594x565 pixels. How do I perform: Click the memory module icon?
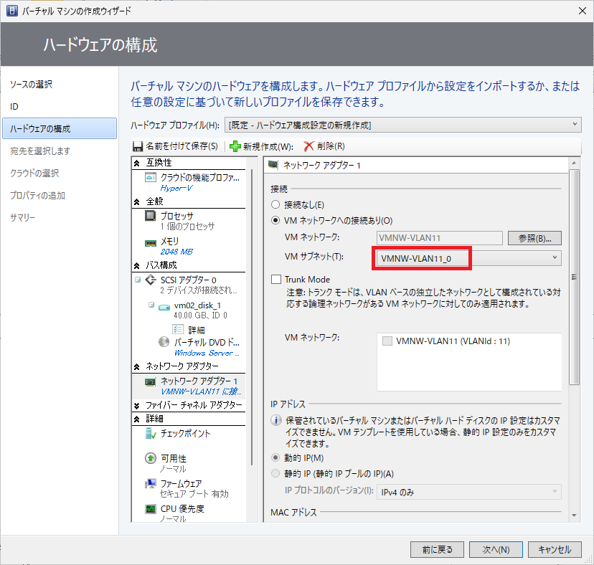[x=151, y=243]
